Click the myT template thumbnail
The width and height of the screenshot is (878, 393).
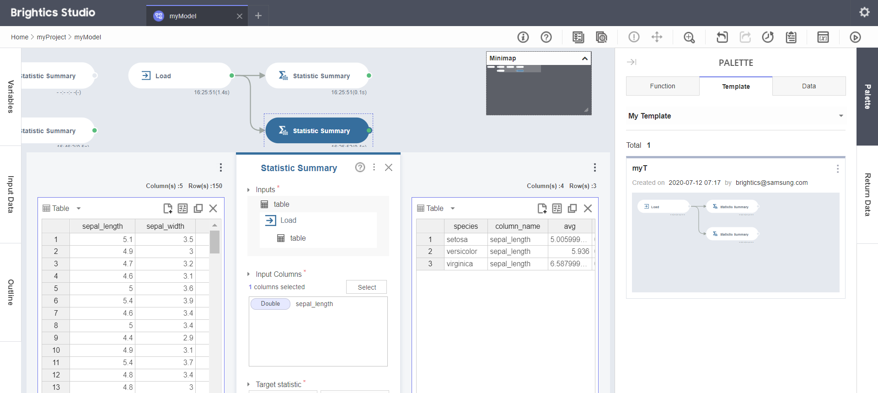coord(735,242)
